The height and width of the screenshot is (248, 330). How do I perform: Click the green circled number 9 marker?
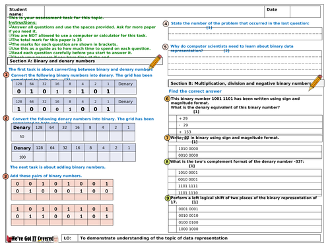coord(168,198)
